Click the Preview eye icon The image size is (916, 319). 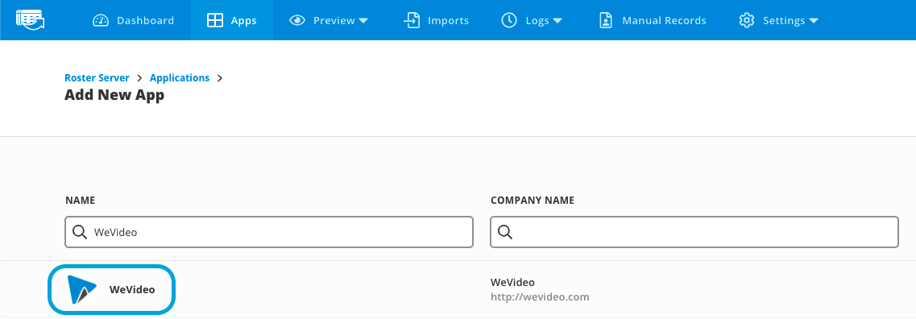click(x=297, y=20)
